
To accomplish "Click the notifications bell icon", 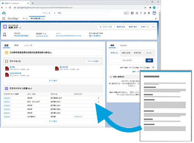I will (149, 13).
